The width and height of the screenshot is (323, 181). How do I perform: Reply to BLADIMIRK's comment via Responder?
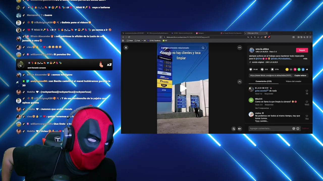tap(269, 94)
